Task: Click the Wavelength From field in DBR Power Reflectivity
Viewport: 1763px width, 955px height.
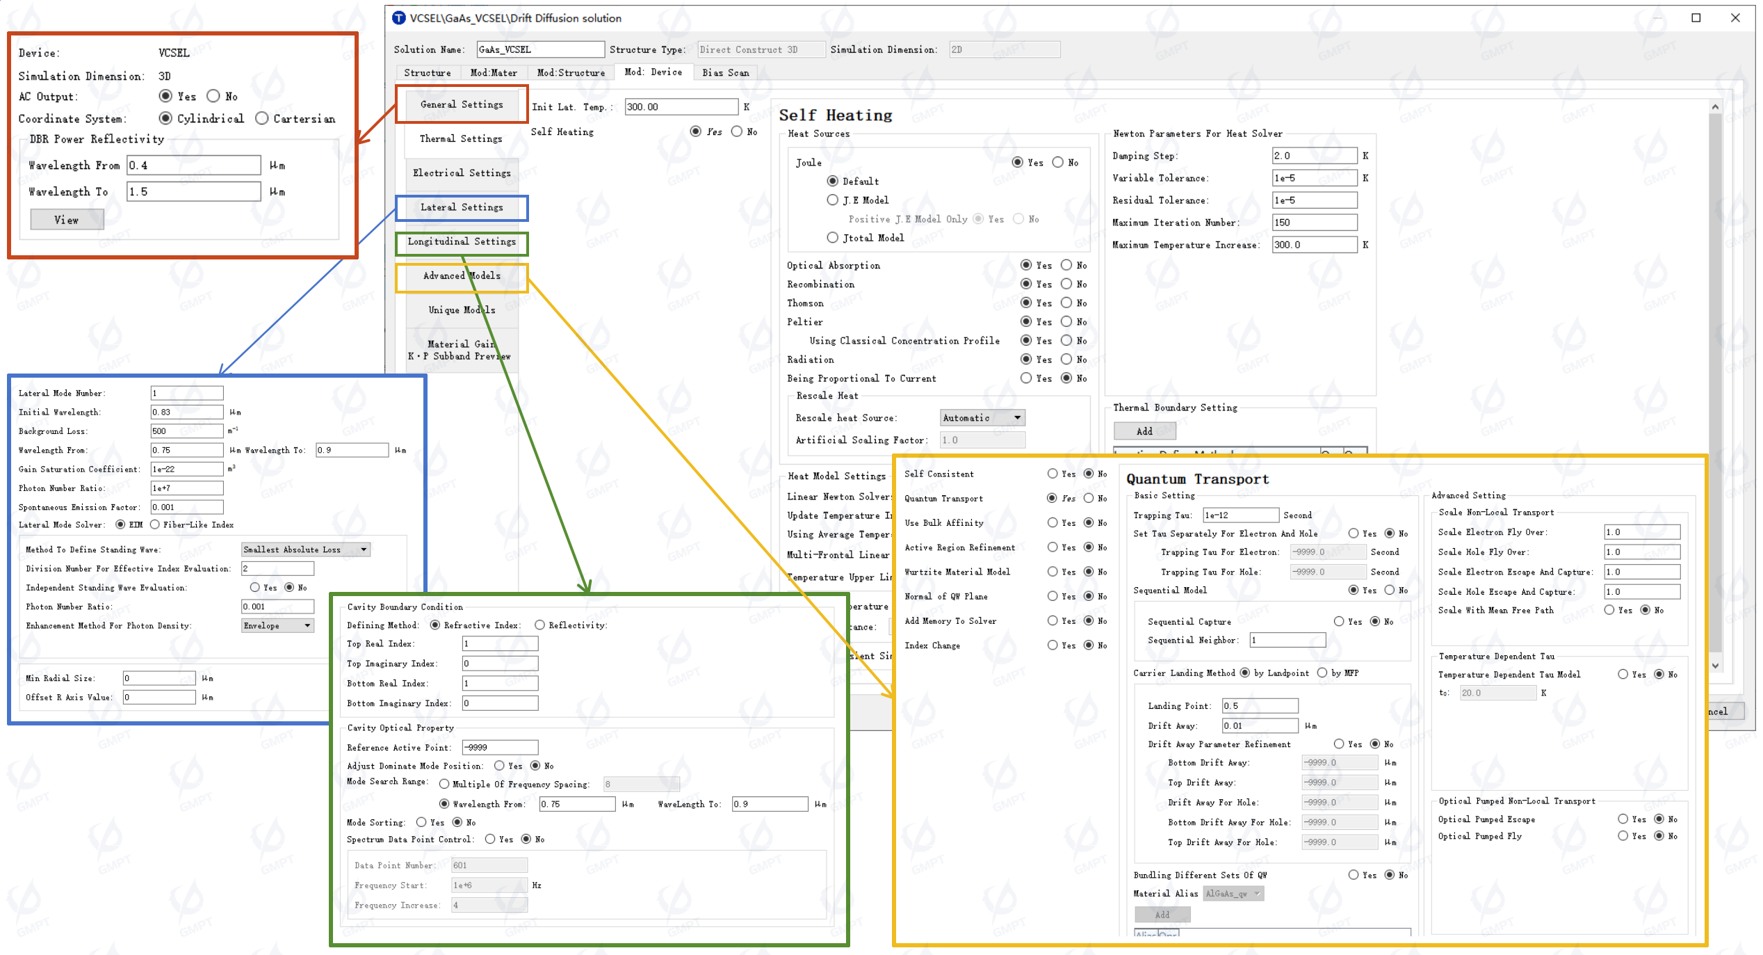Action: coord(194,165)
